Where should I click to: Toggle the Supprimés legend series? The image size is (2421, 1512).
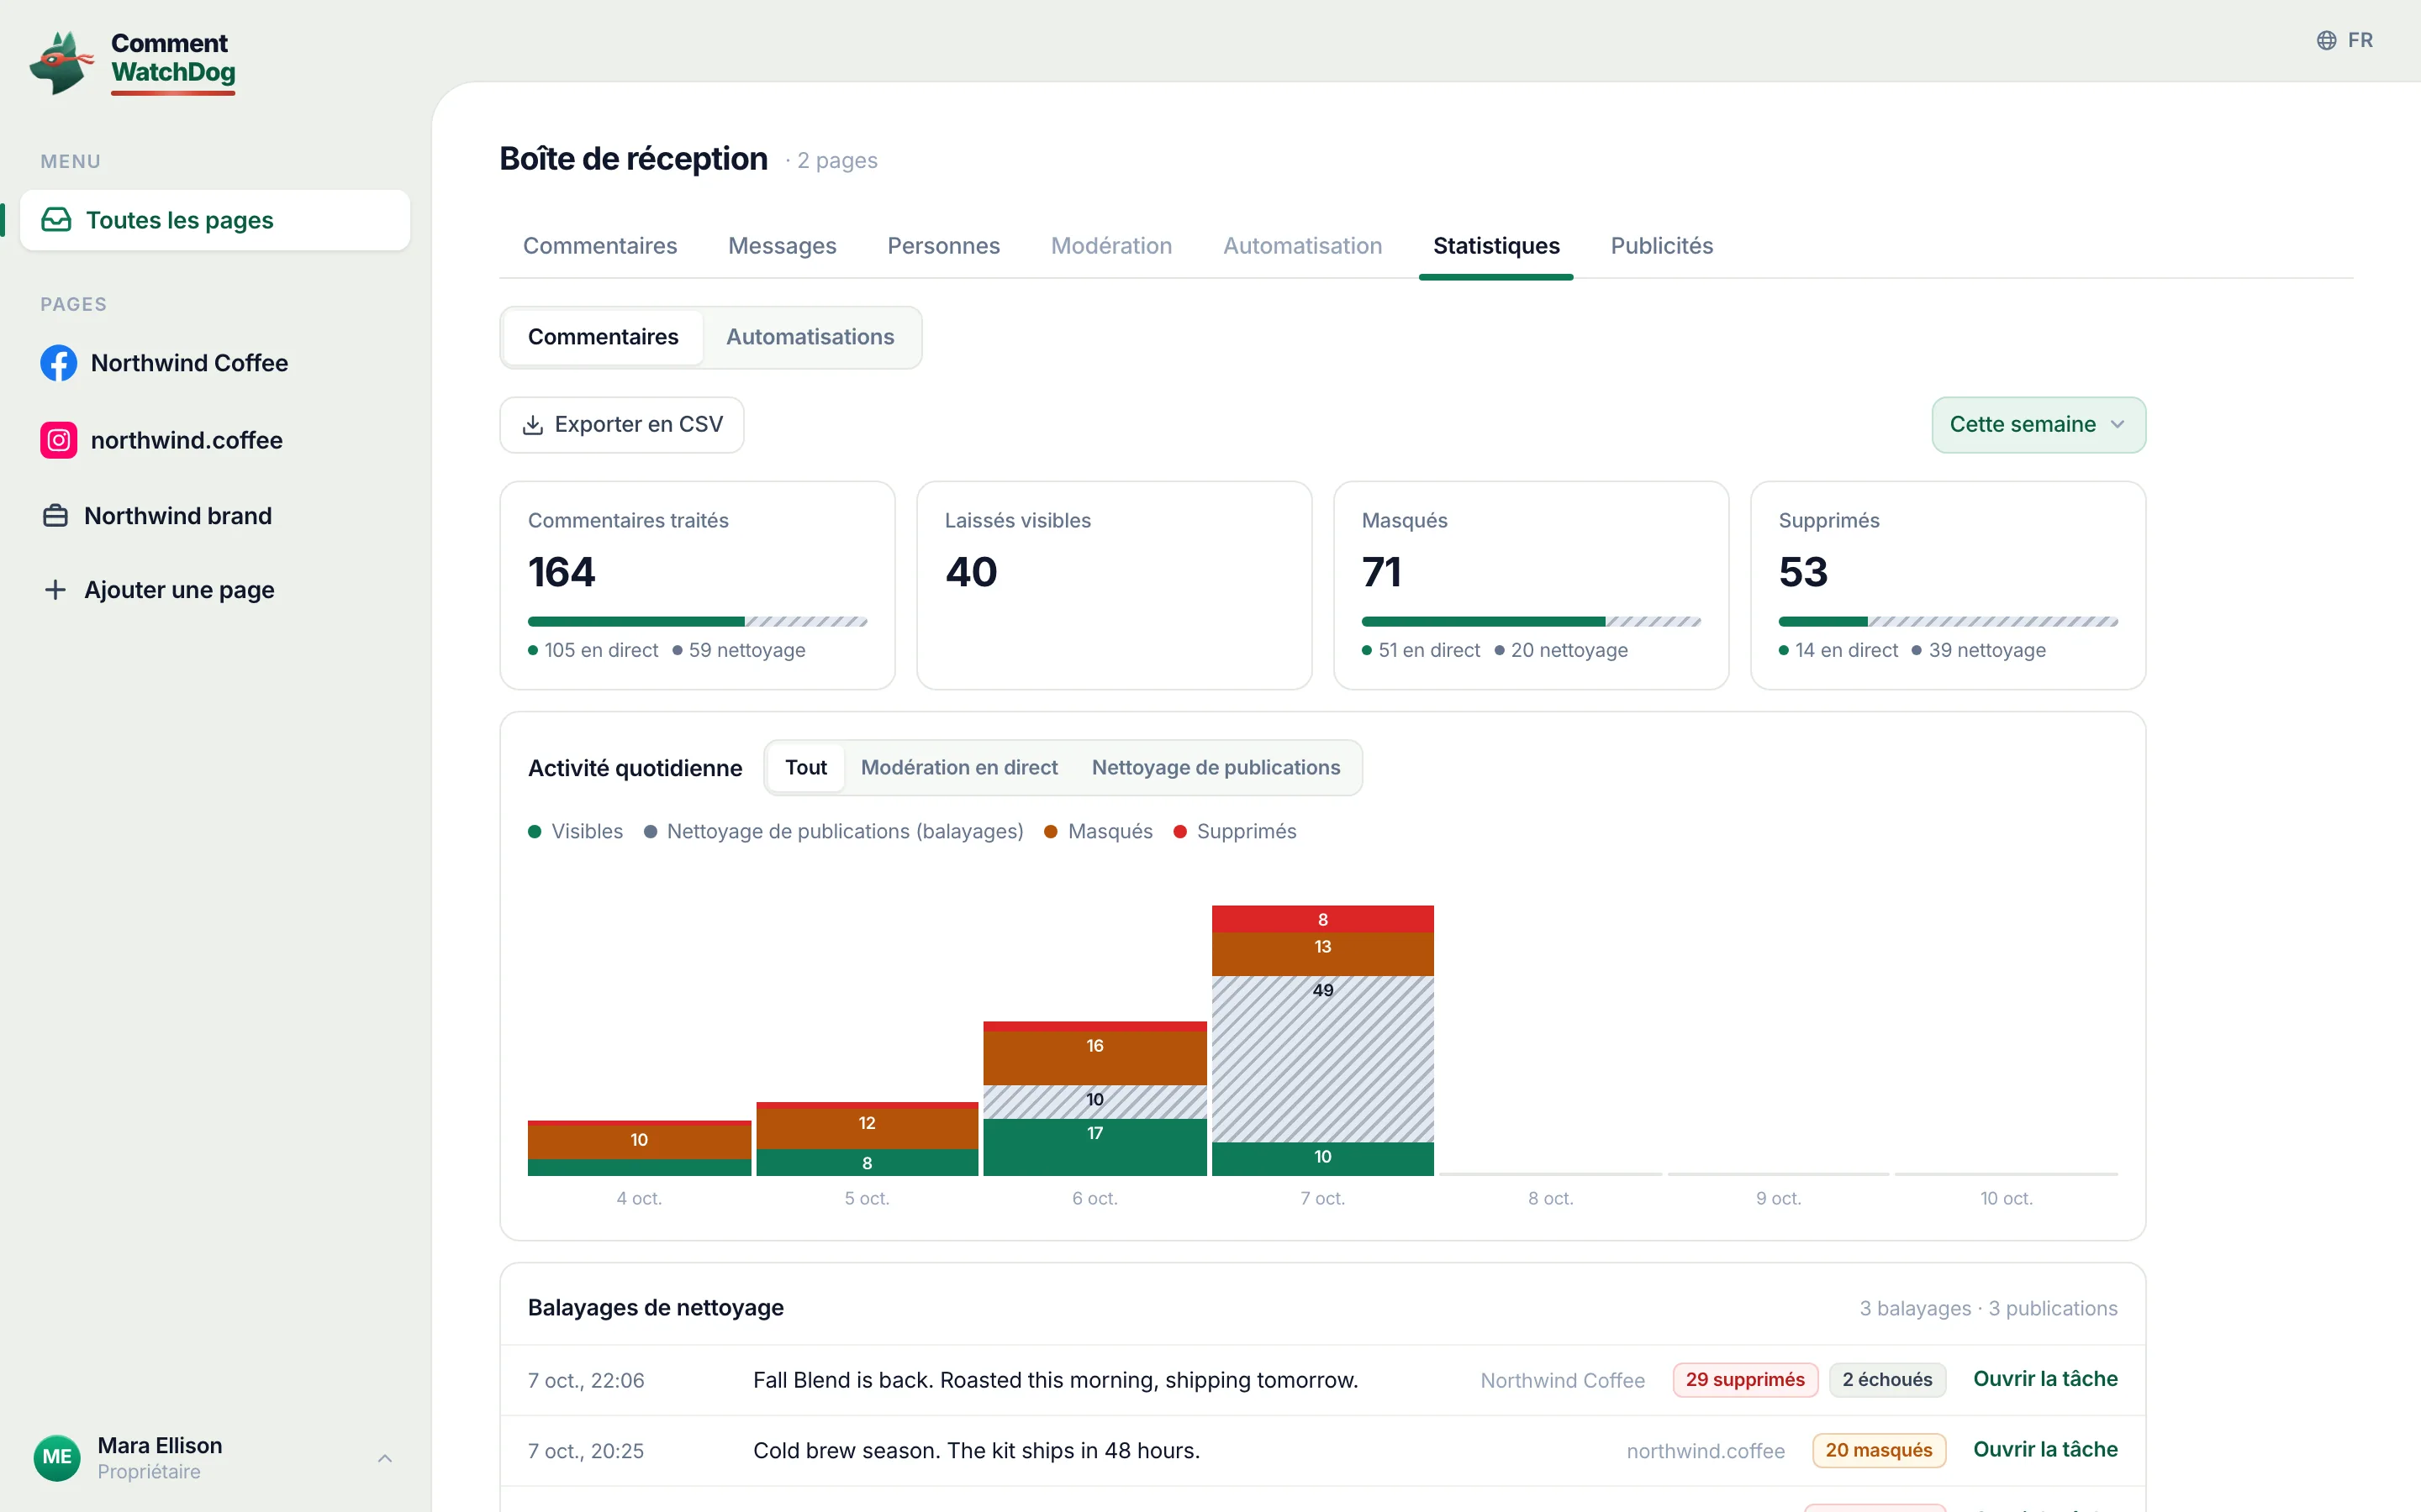pos(1235,832)
